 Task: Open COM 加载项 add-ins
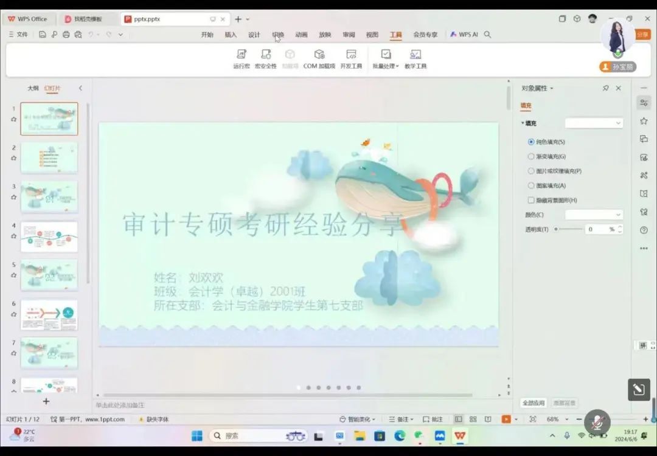click(319, 58)
